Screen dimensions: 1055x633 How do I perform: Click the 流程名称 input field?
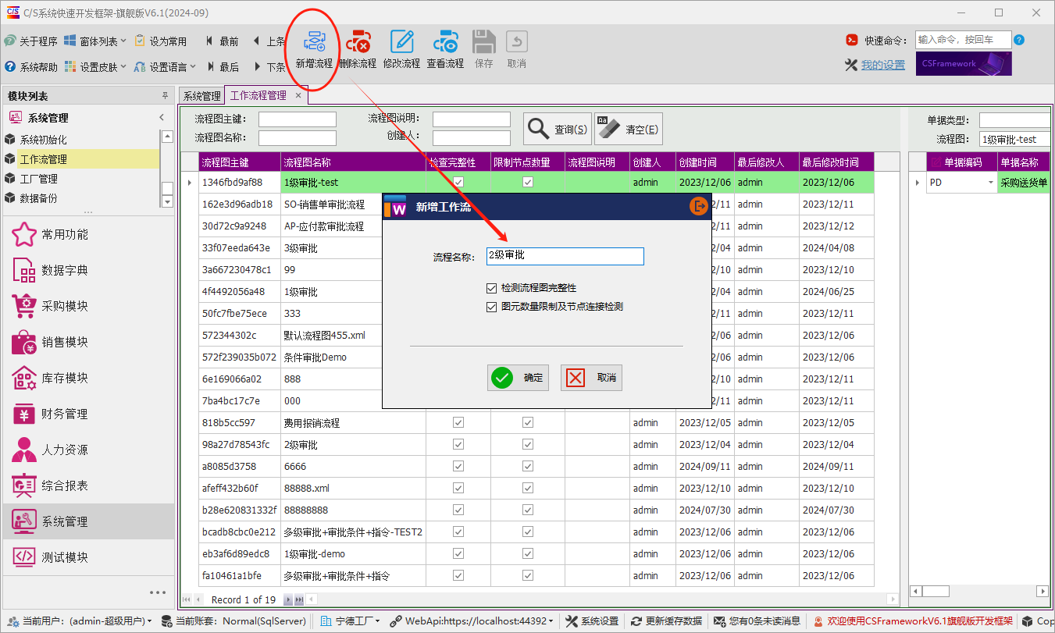tap(565, 256)
